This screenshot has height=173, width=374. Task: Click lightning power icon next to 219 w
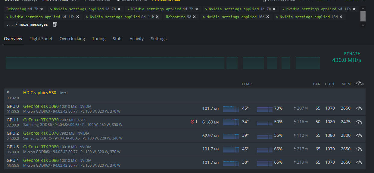[x=295, y=162]
